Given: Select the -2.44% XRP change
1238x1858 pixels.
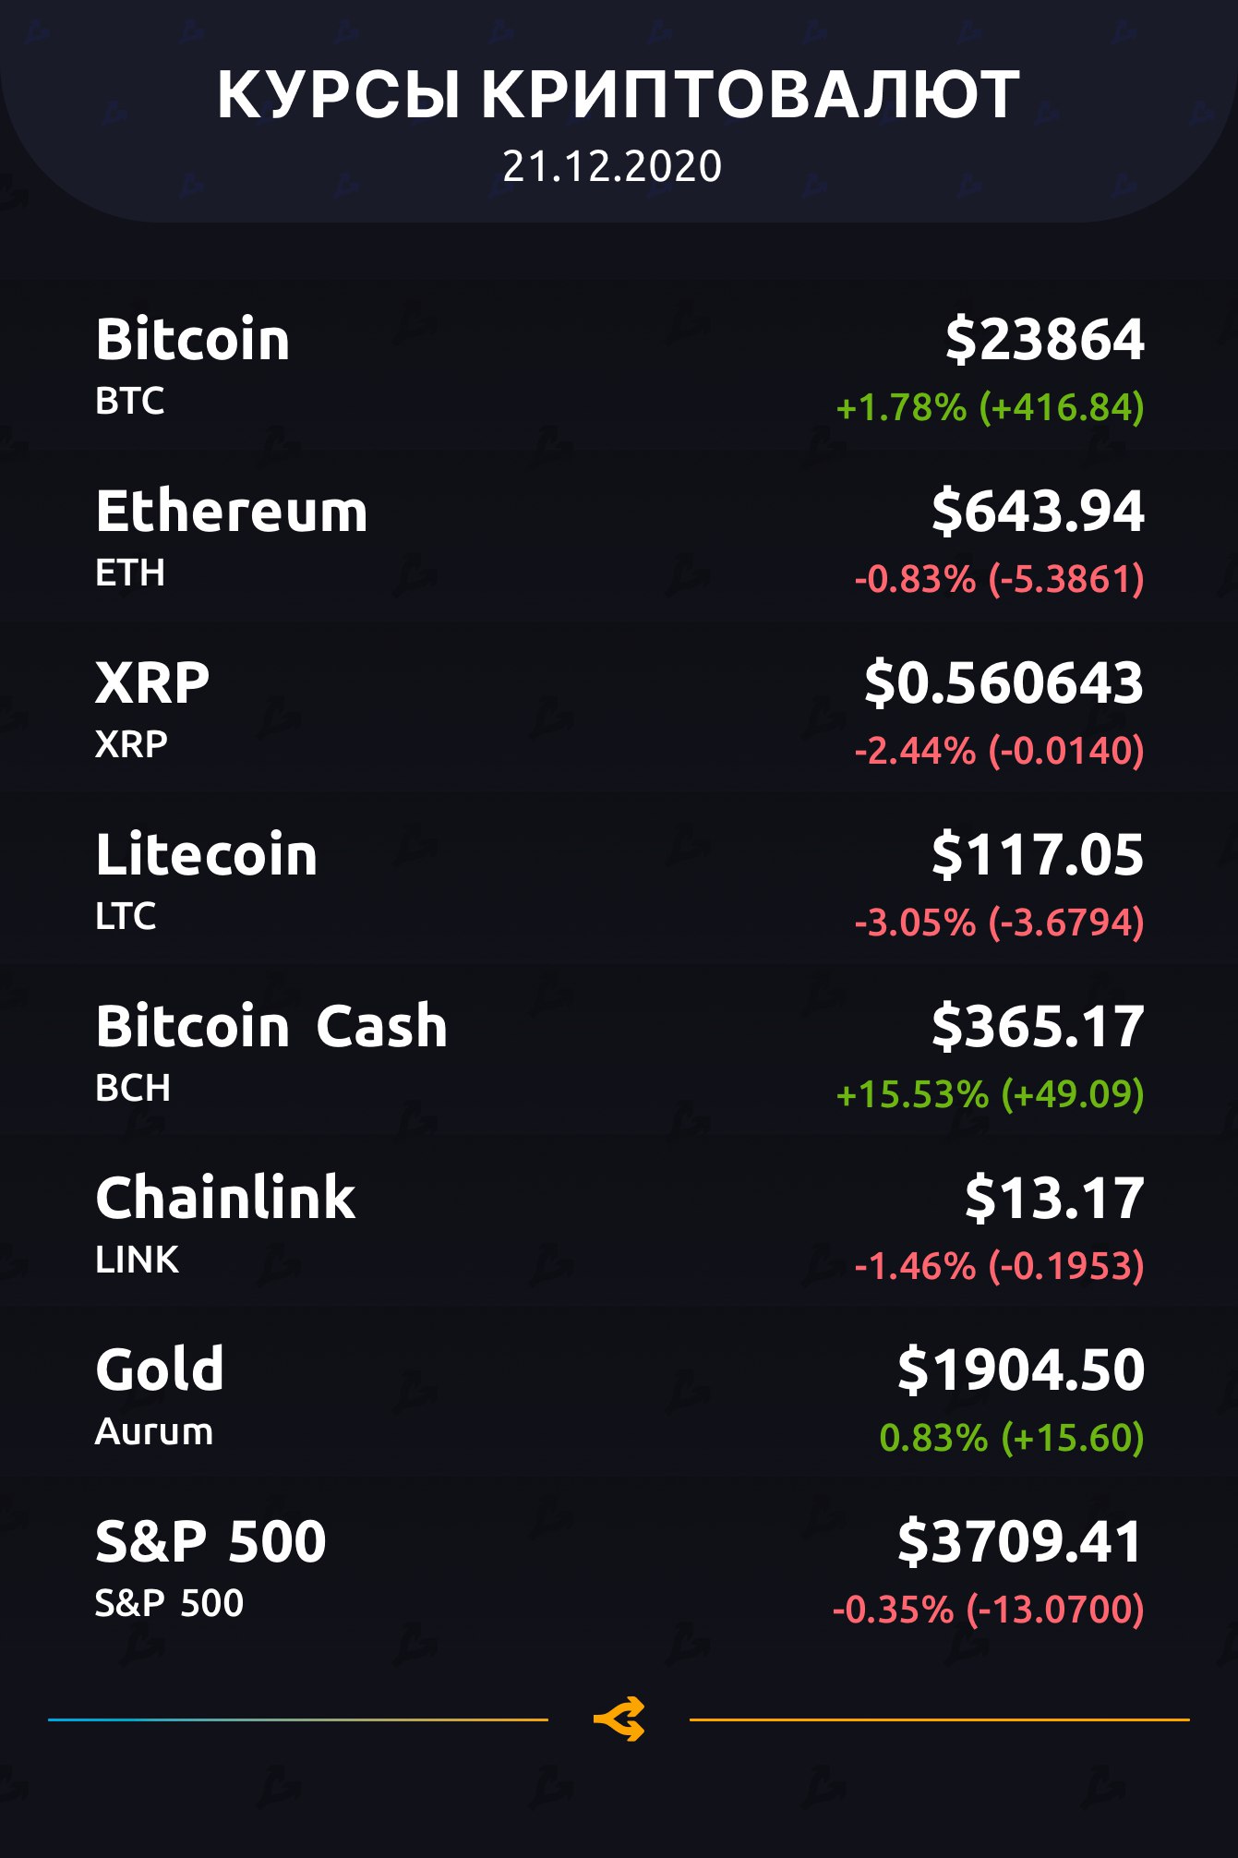Looking at the screenshot, I should [999, 751].
